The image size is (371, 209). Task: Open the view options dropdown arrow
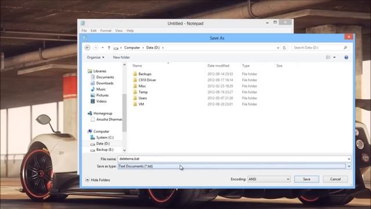pos(334,57)
